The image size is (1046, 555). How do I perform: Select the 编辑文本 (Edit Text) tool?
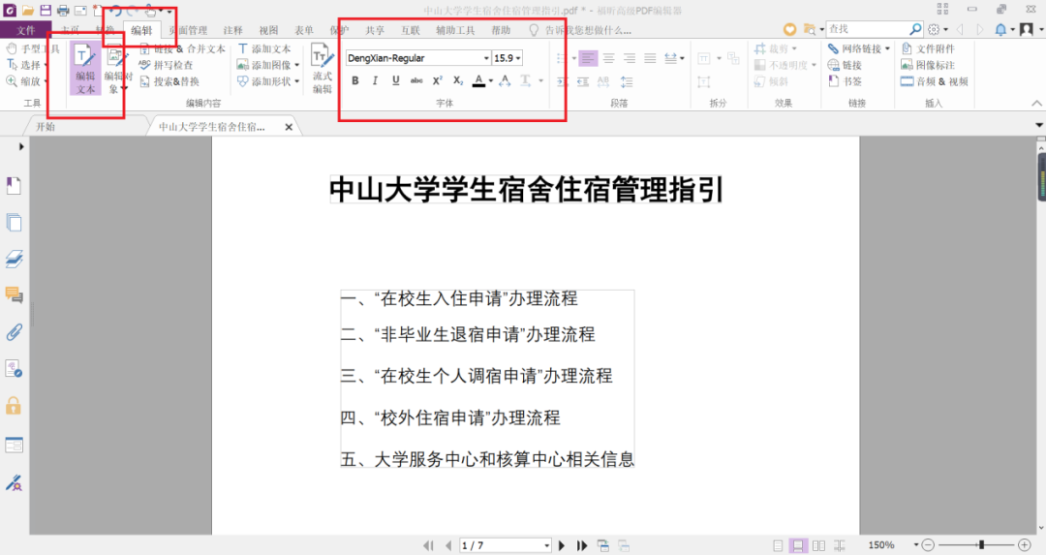tap(84, 68)
